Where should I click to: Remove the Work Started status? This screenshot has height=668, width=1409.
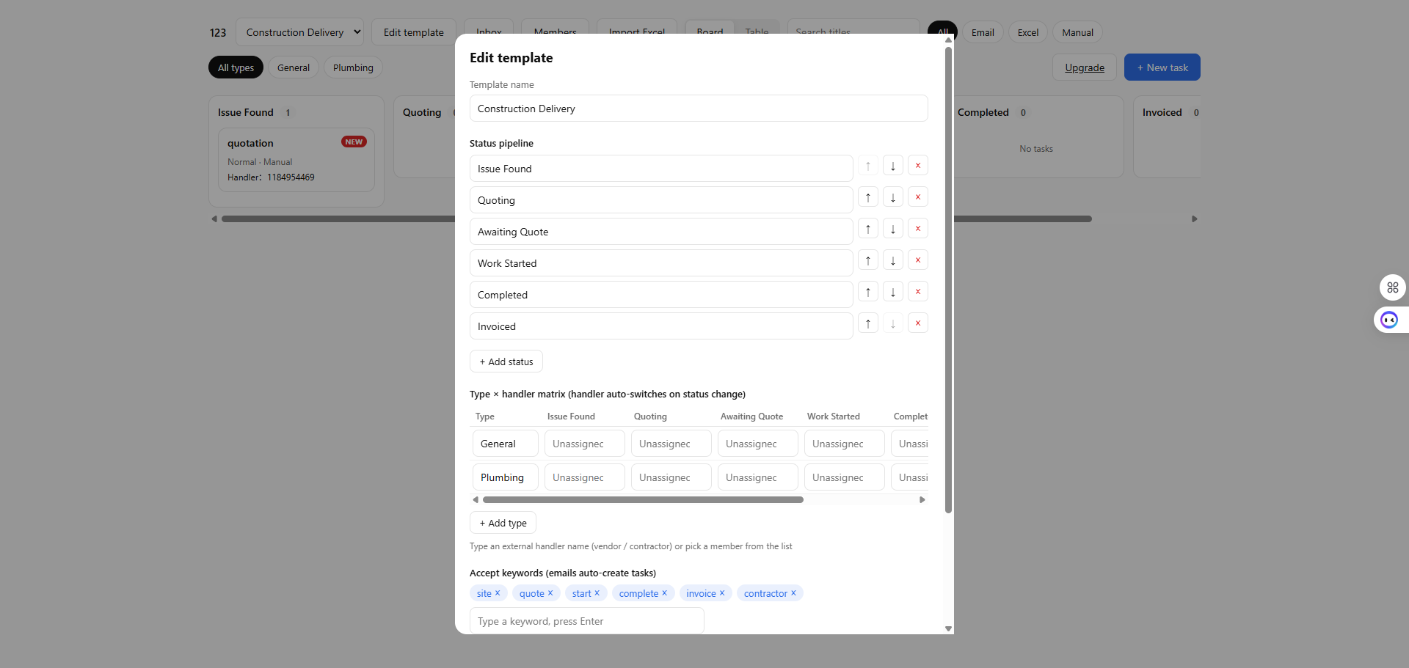[x=917, y=260]
